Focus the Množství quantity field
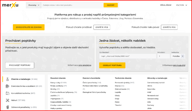Image resolution: width=192 pixels, height=111 pixels. pos(163,56)
